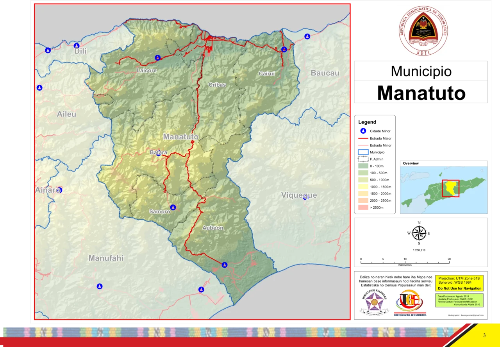Select the Viqueque region label
Image resolution: width=500 pixels, height=347 pixels.
299,195
